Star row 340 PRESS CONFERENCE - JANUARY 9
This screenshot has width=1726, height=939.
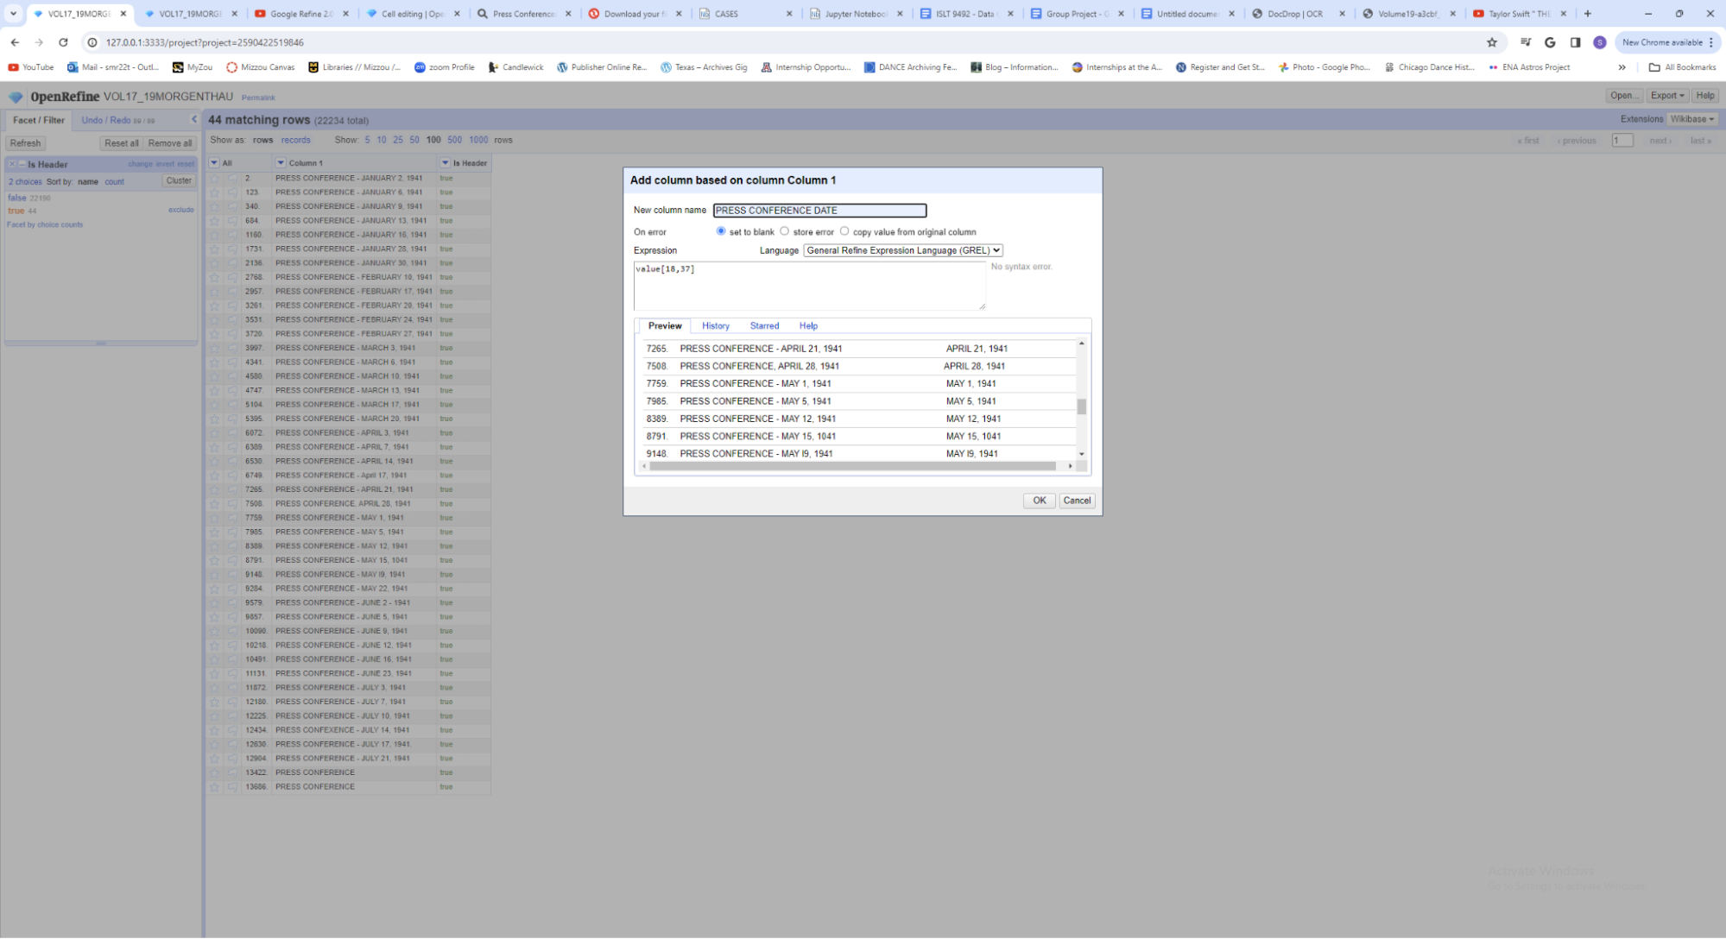point(215,207)
